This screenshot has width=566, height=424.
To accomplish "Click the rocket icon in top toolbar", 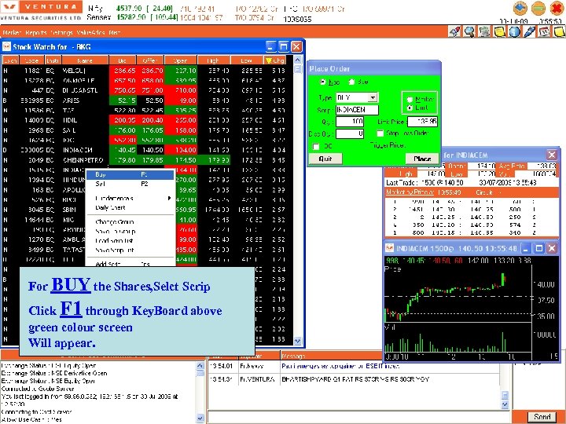I will point(455,31).
